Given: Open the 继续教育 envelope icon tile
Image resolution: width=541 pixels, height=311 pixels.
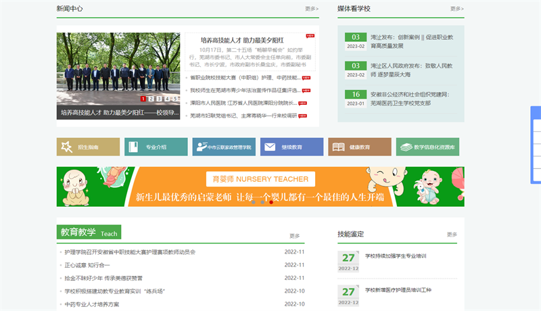Looking at the screenshot, I should point(292,147).
